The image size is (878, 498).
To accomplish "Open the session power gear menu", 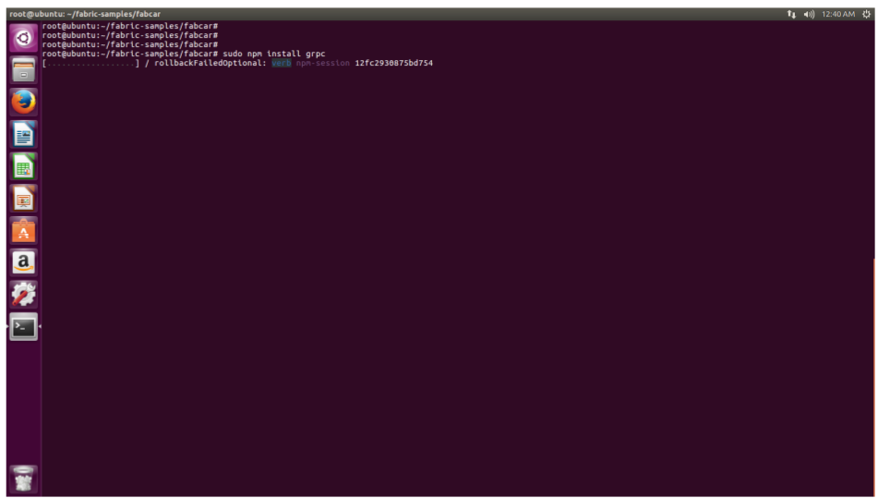I will 866,14.
